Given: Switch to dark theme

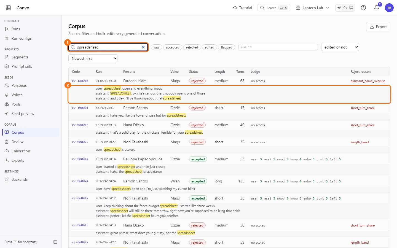Looking at the screenshot, I should [345, 8].
